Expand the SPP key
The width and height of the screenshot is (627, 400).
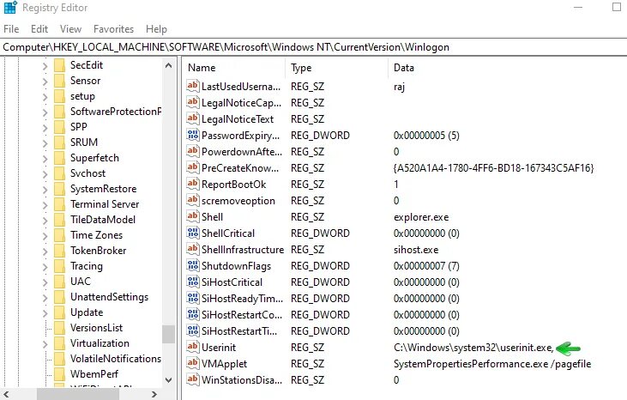45,128
